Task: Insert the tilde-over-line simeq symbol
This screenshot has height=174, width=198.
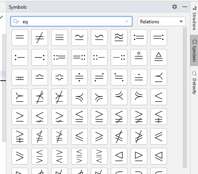Action: [x=79, y=38]
